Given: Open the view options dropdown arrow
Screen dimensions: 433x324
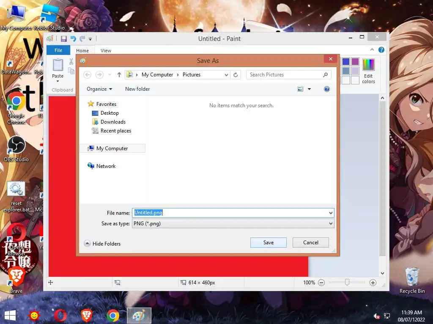Looking at the screenshot, I should click(309, 89).
